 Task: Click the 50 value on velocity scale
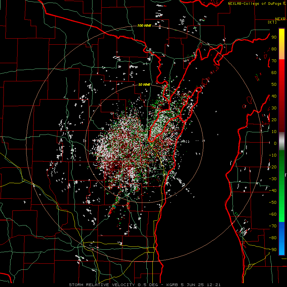(274, 85)
